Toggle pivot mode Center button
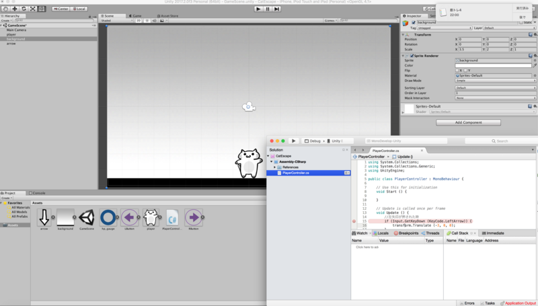 [x=61, y=9]
